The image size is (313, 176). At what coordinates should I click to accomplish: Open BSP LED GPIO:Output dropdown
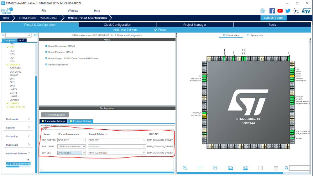click(x=71, y=153)
